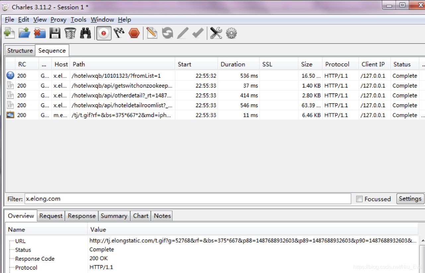Click the Value column header in Overview
The width and height of the screenshot is (425, 273).
[253, 229]
